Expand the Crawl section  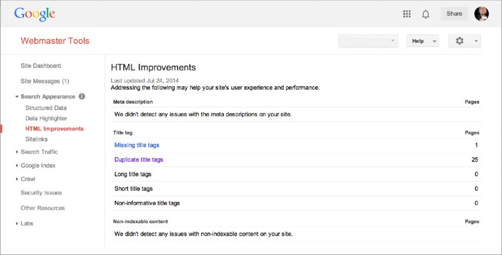[x=17, y=179]
